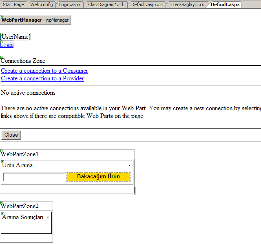This screenshot has height=244, width=261.
Task: Switch to the Start Page tab
Action: (13, 4)
